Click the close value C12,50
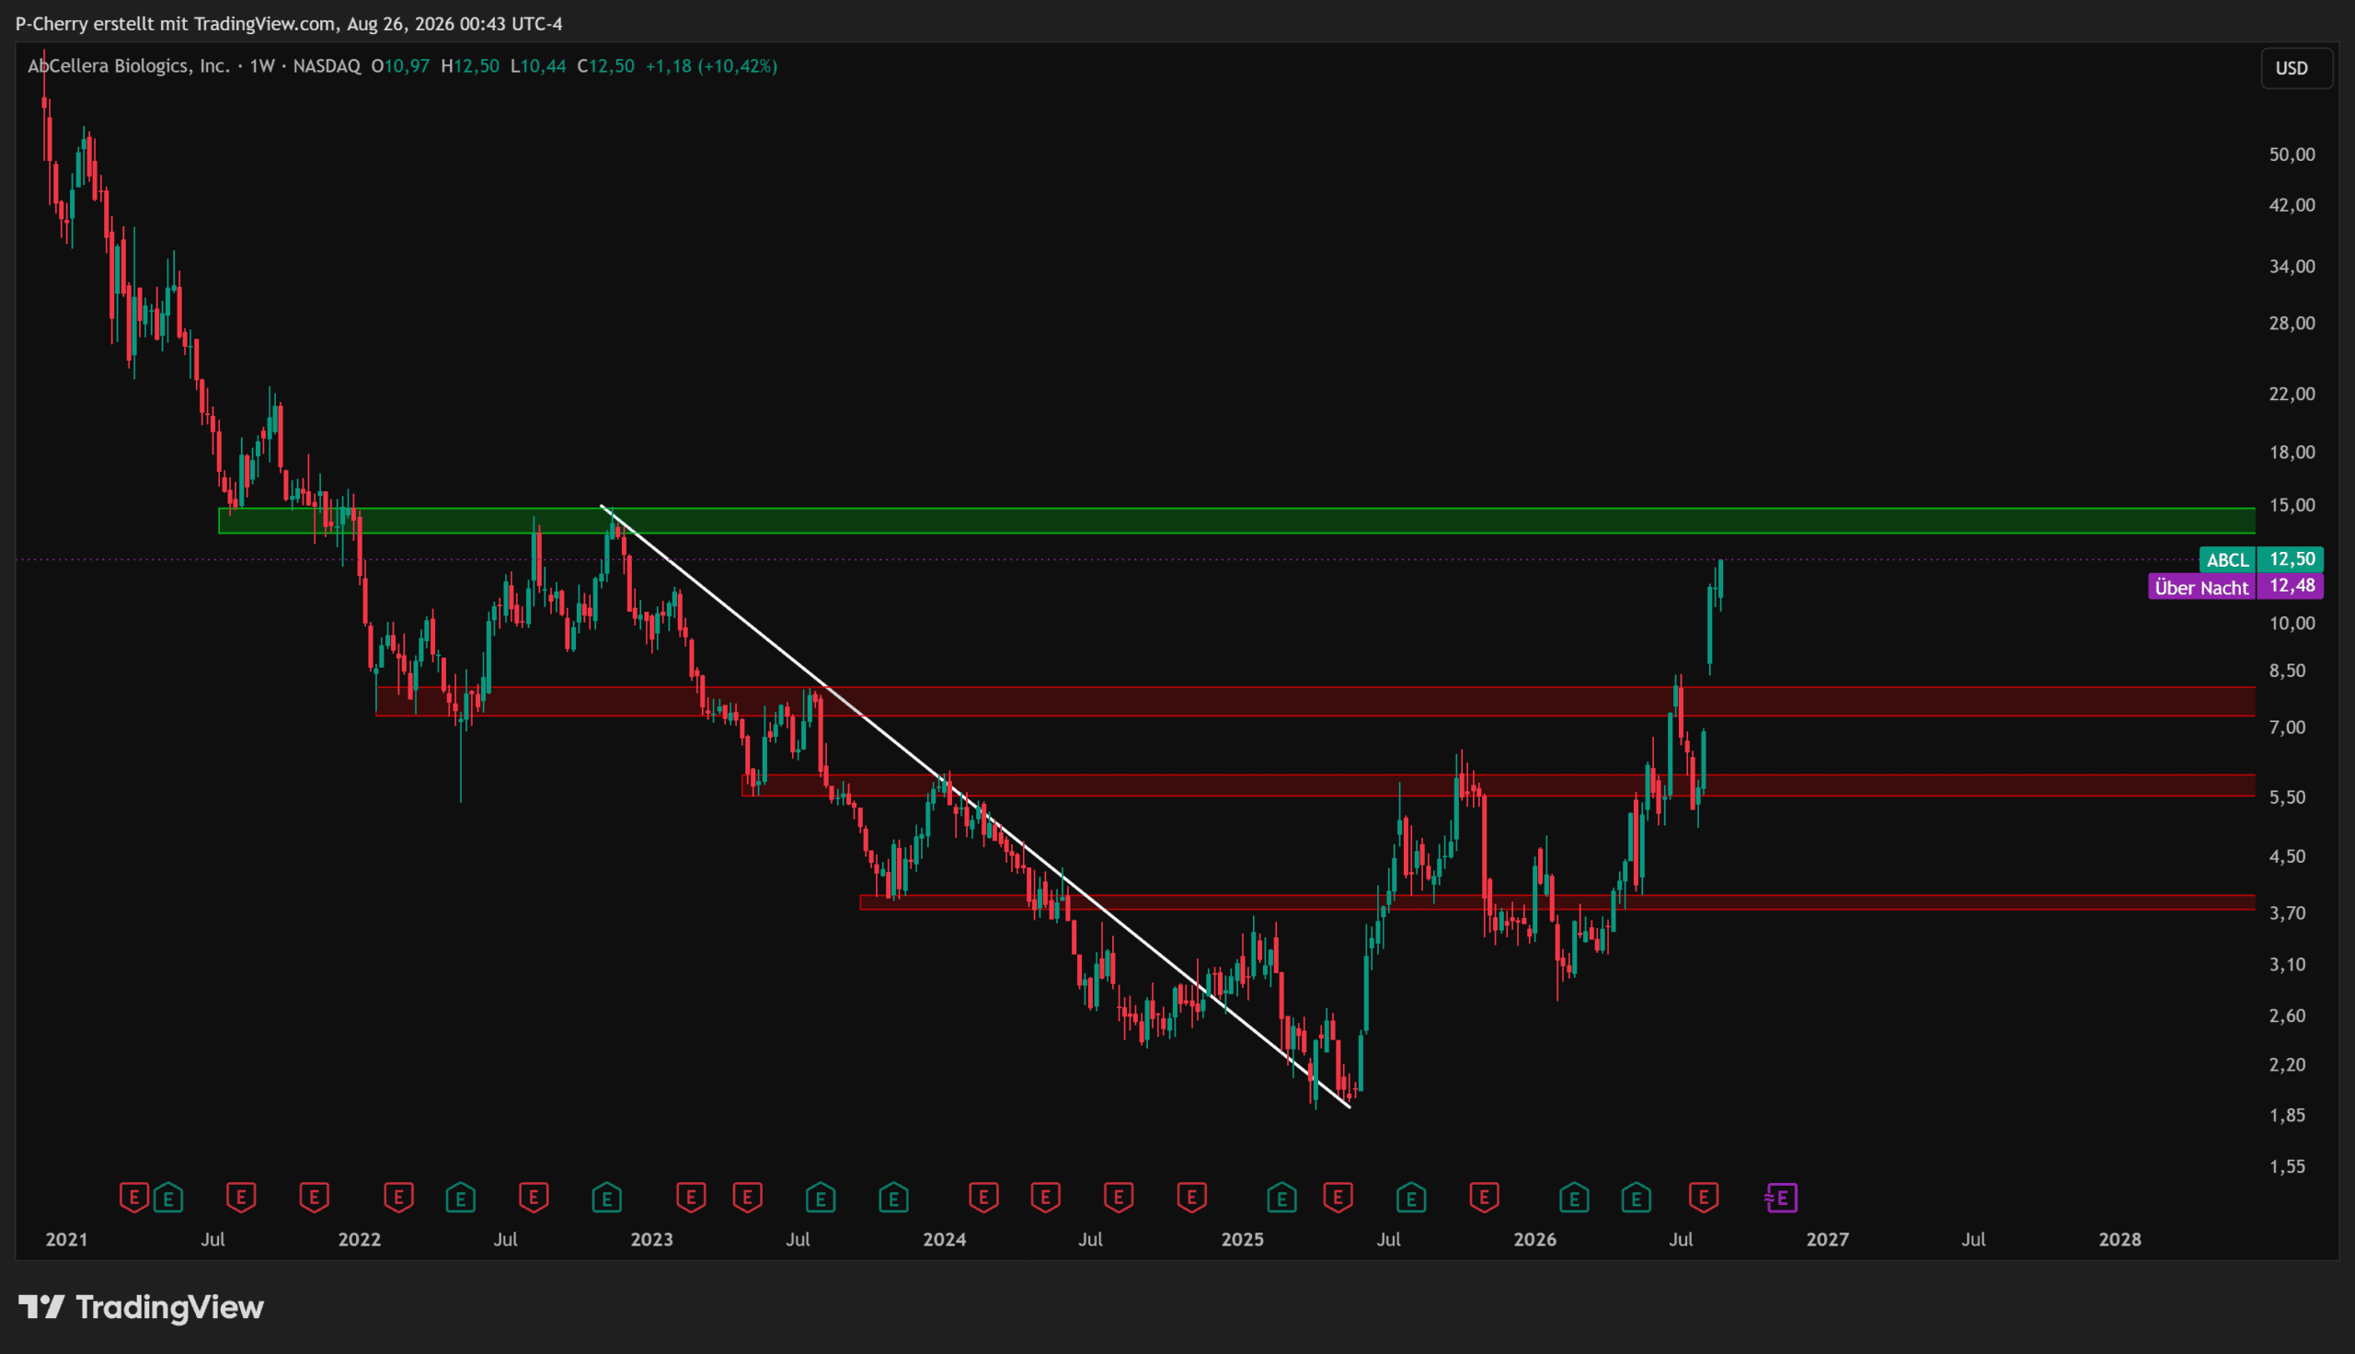 (x=606, y=66)
